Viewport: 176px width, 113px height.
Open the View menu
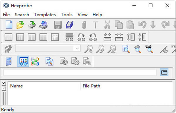tap(82, 15)
